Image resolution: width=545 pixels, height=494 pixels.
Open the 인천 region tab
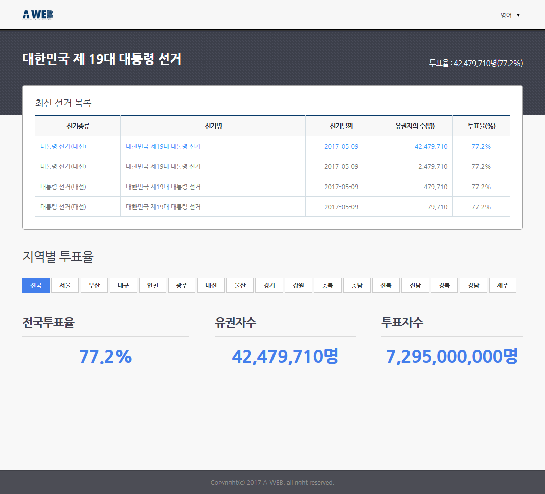pos(153,285)
